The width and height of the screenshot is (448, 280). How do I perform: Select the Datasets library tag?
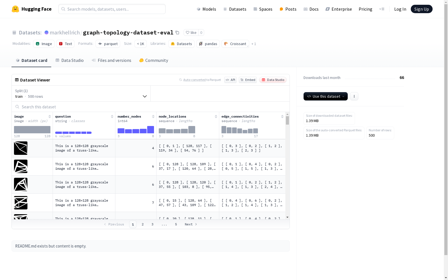point(181,44)
